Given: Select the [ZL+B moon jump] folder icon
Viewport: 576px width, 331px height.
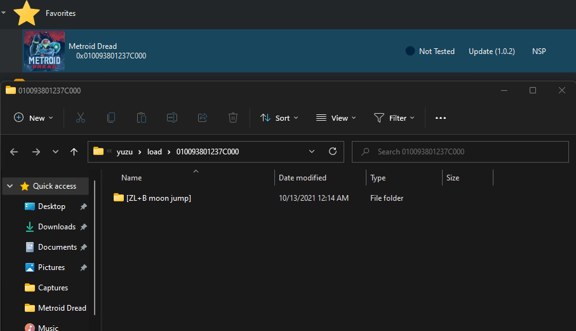Looking at the screenshot, I should [x=119, y=198].
